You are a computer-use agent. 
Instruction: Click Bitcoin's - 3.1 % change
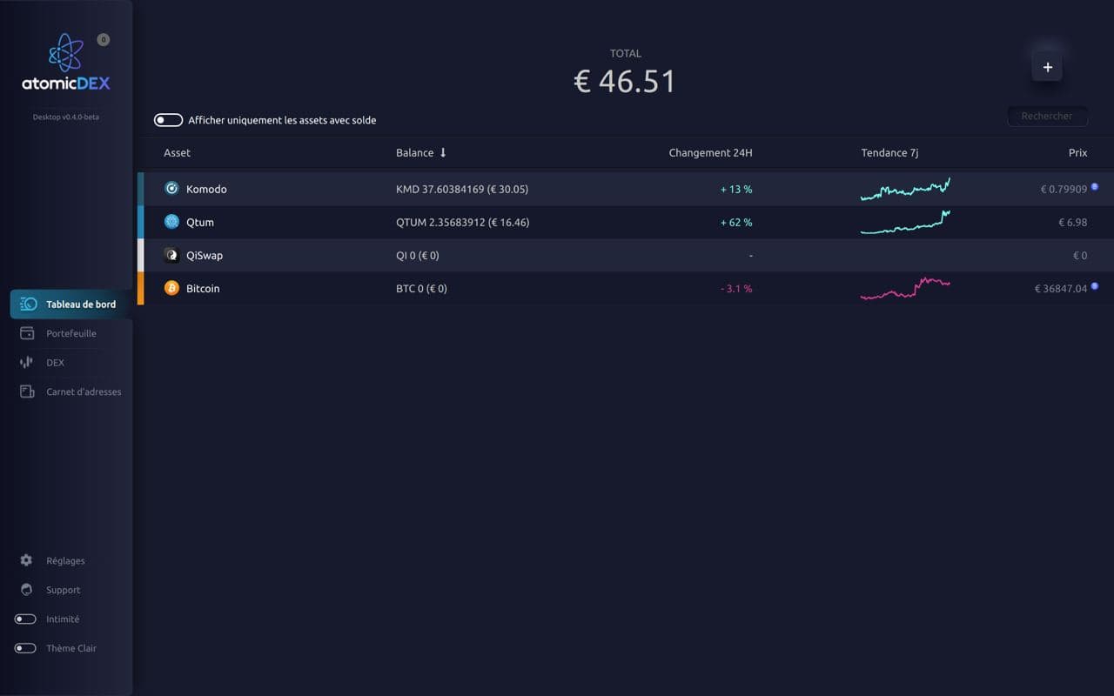736,288
